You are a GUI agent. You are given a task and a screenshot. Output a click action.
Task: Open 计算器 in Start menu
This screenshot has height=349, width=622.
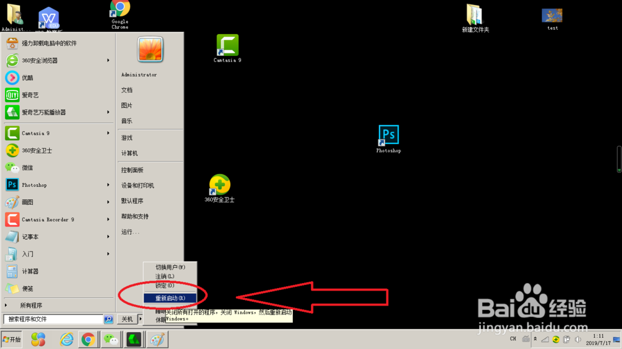pos(58,271)
